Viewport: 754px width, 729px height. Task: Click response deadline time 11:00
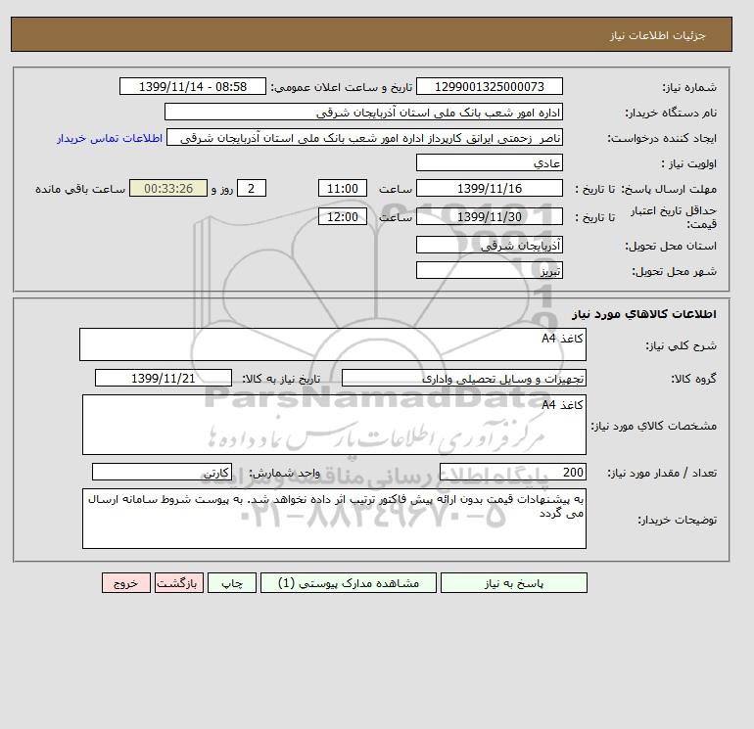click(343, 189)
